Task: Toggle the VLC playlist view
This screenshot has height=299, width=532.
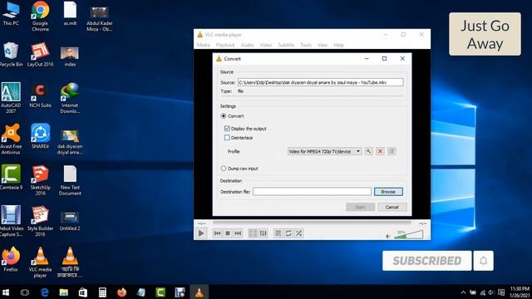Action: [278, 233]
